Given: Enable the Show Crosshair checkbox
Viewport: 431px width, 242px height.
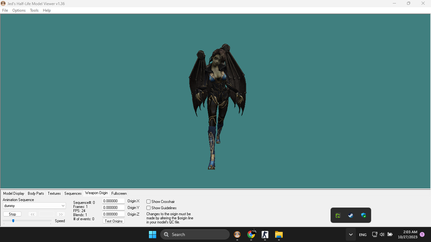Looking at the screenshot, I should click(149, 202).
